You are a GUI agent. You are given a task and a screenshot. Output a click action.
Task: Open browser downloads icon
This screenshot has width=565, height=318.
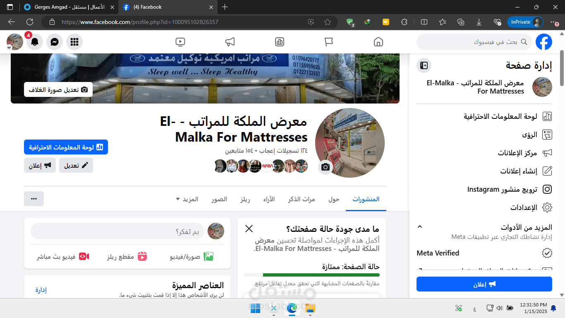479,22
